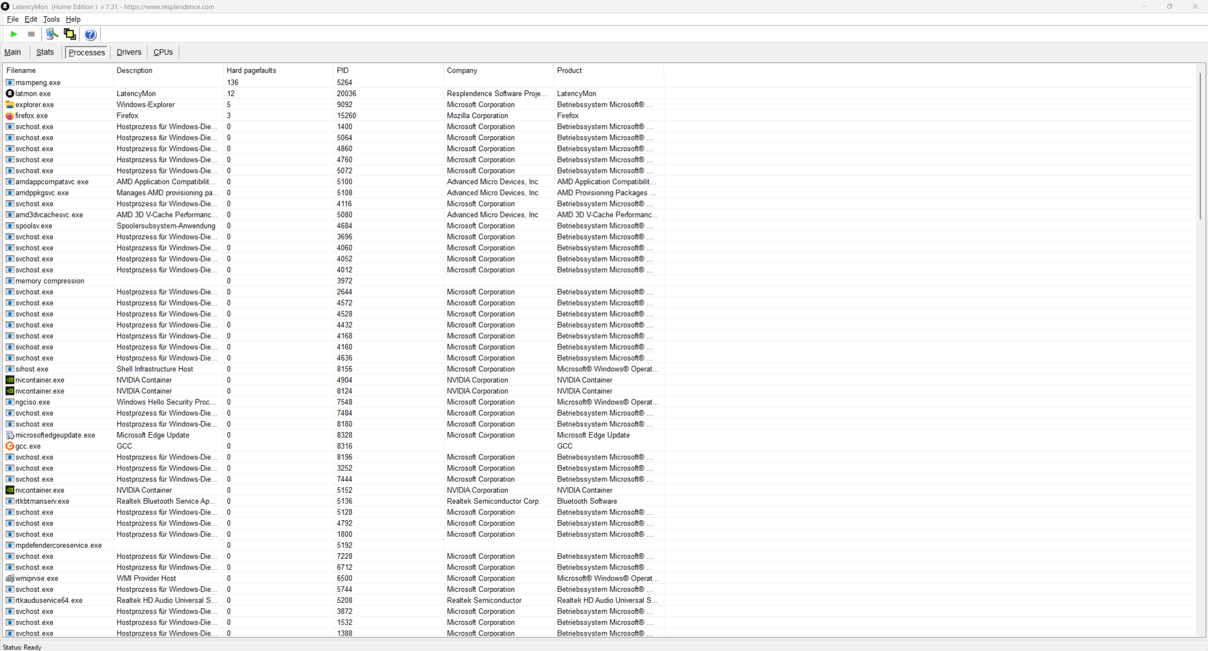The image size is (1208, 651).
Task: Go to the Stats tab
Action: 45,52
